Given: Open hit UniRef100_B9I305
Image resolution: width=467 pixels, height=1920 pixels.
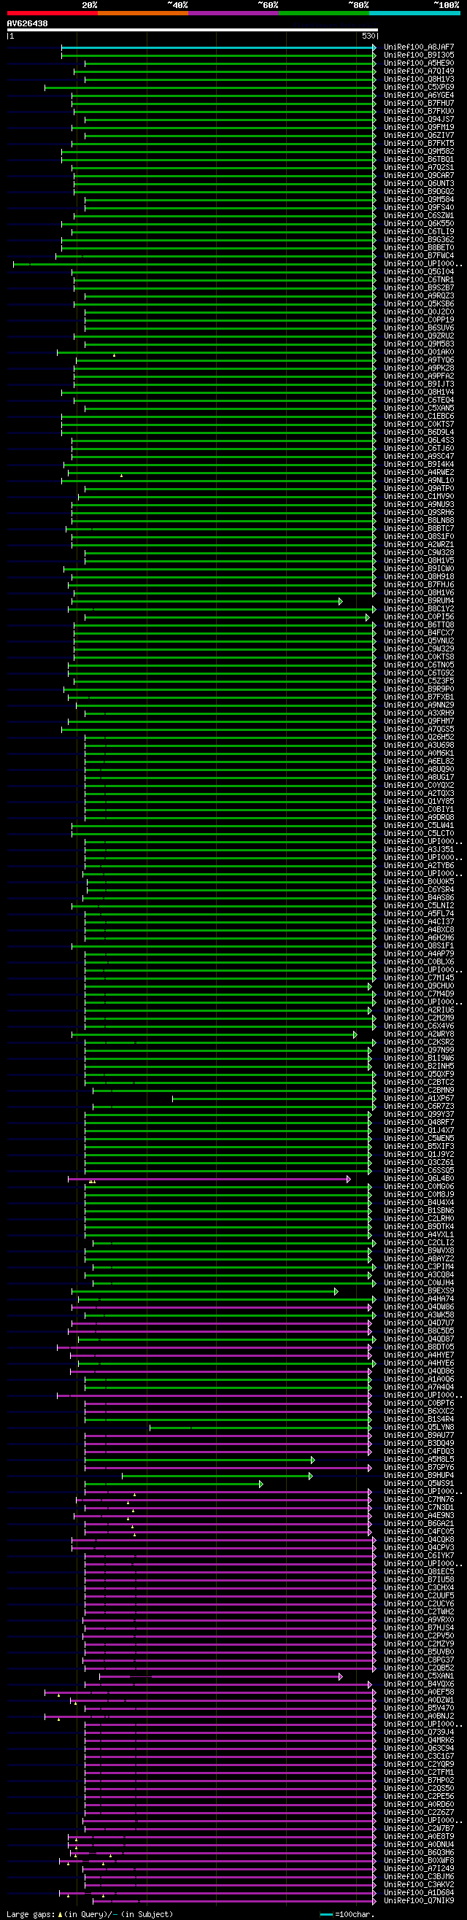Looking at the screenshot, I should click(x=420, y=55).
